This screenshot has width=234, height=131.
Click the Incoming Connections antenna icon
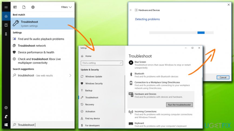[131, 112]
